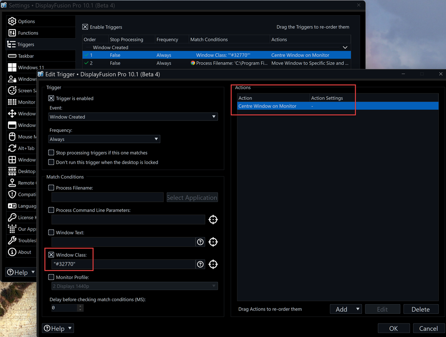The image size is (446, 337).
Task: Open Alt+Tab settings sidebar item
Action: point(22,148)
